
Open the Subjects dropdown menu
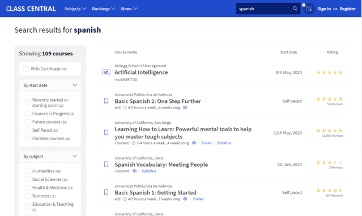click(x=75, y=8)
